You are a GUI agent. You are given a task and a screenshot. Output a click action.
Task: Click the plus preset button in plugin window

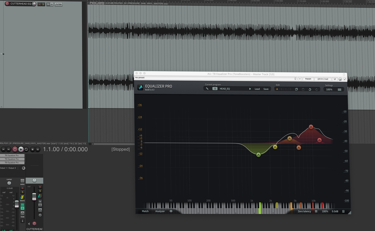click(x=300, y=79)
